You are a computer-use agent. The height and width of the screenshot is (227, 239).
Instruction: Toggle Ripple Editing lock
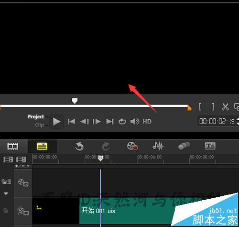coord(6,182)
